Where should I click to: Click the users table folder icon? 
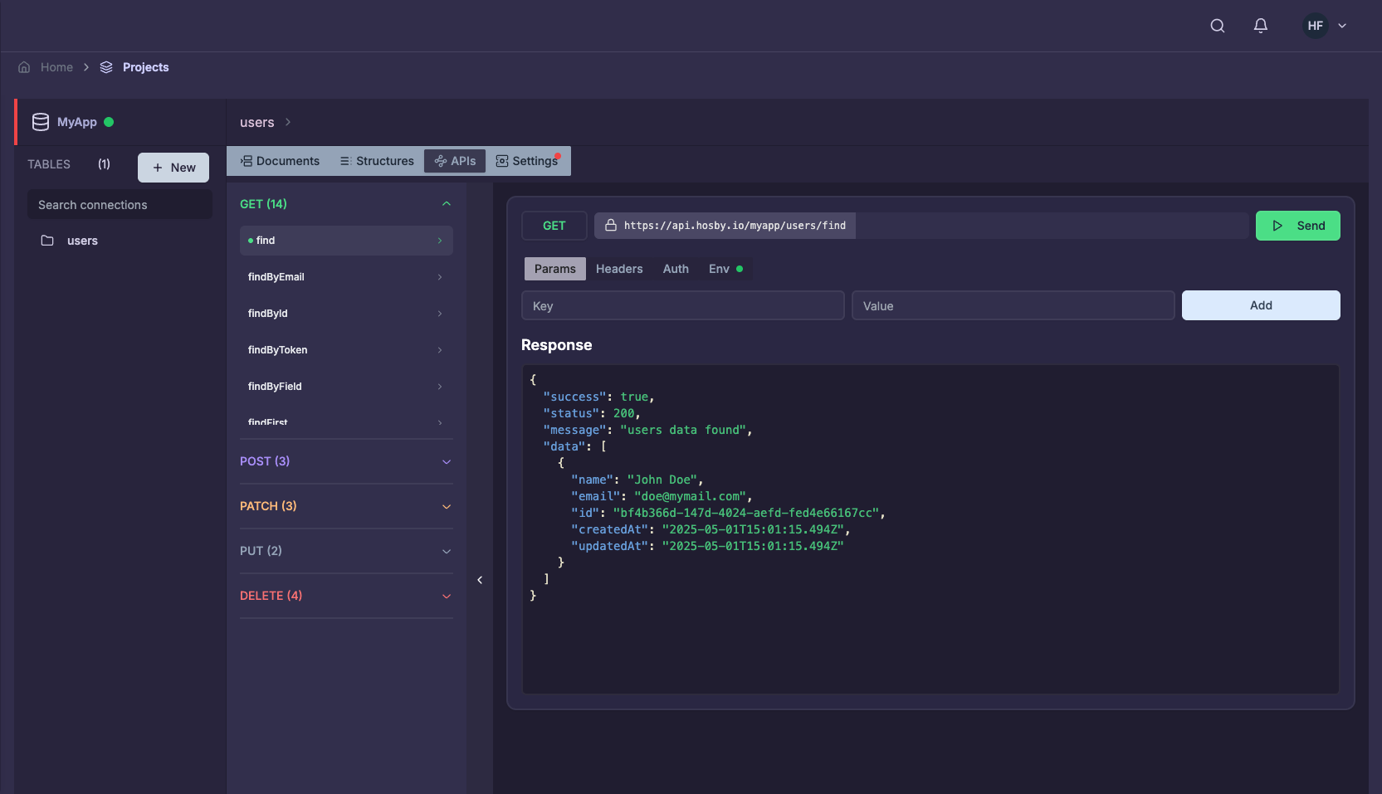tap(47, 241)
